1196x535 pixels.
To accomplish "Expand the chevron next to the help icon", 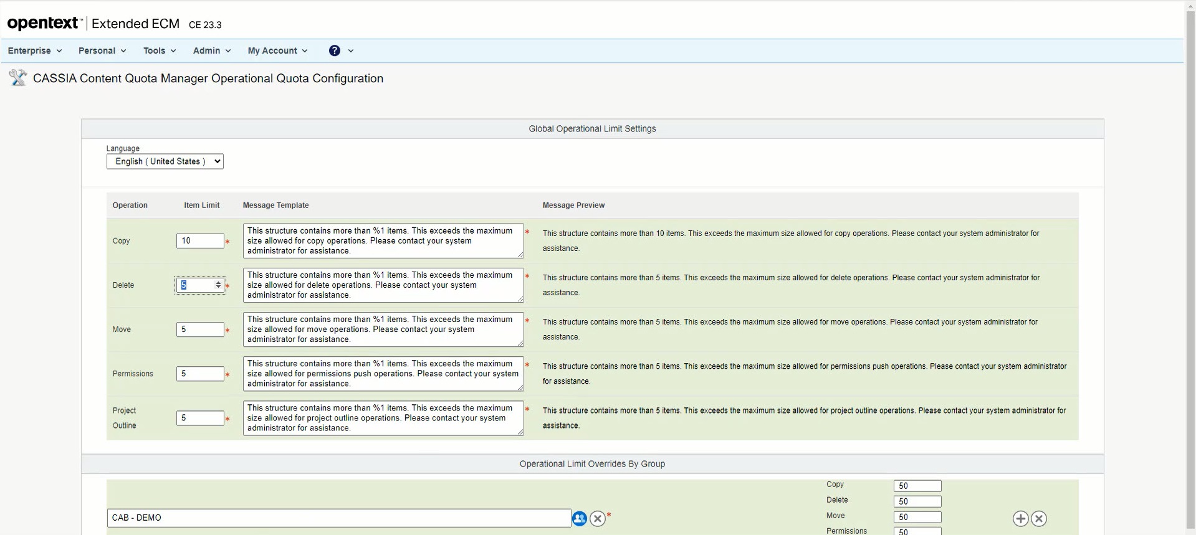I will [351, 51].
